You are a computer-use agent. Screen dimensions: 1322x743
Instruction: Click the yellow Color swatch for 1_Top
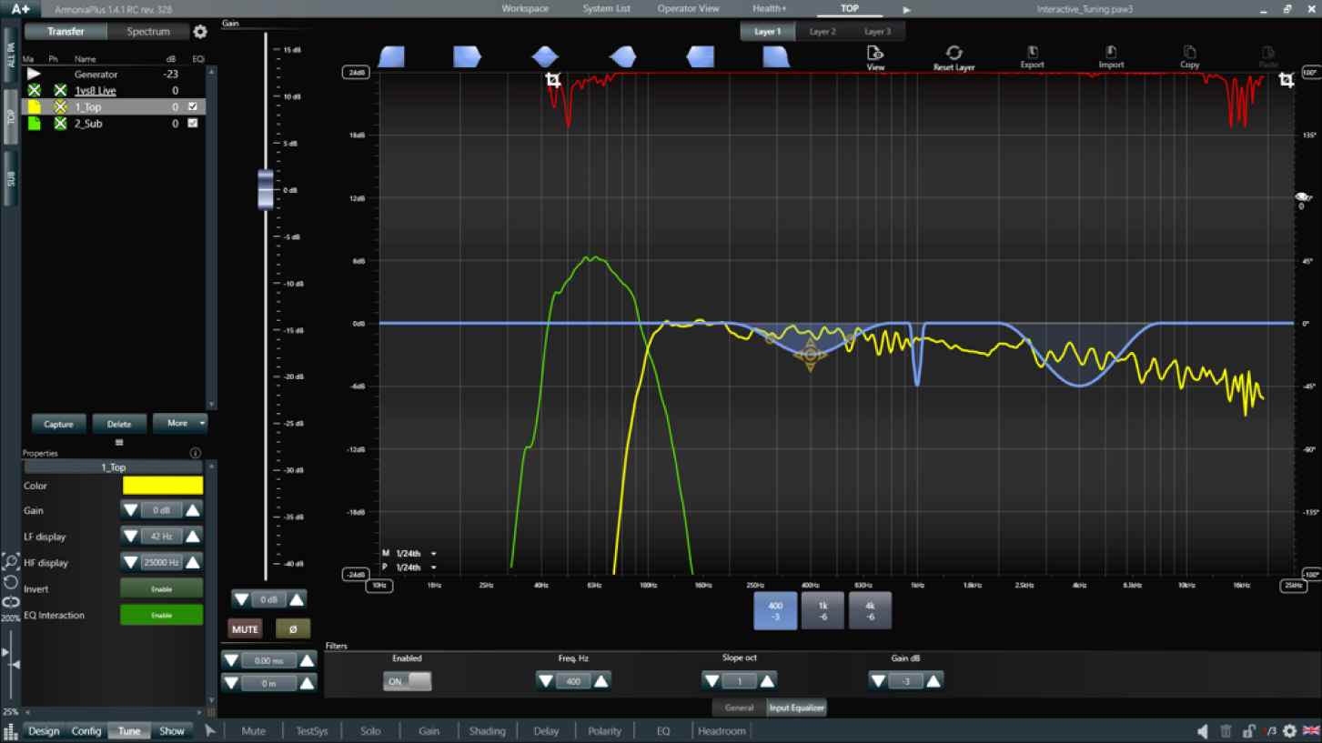point(162,486)
